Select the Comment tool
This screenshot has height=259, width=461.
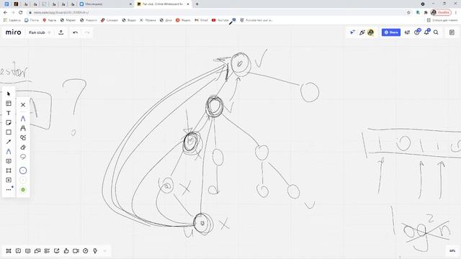pyautogui.click(x=9, y=161)
